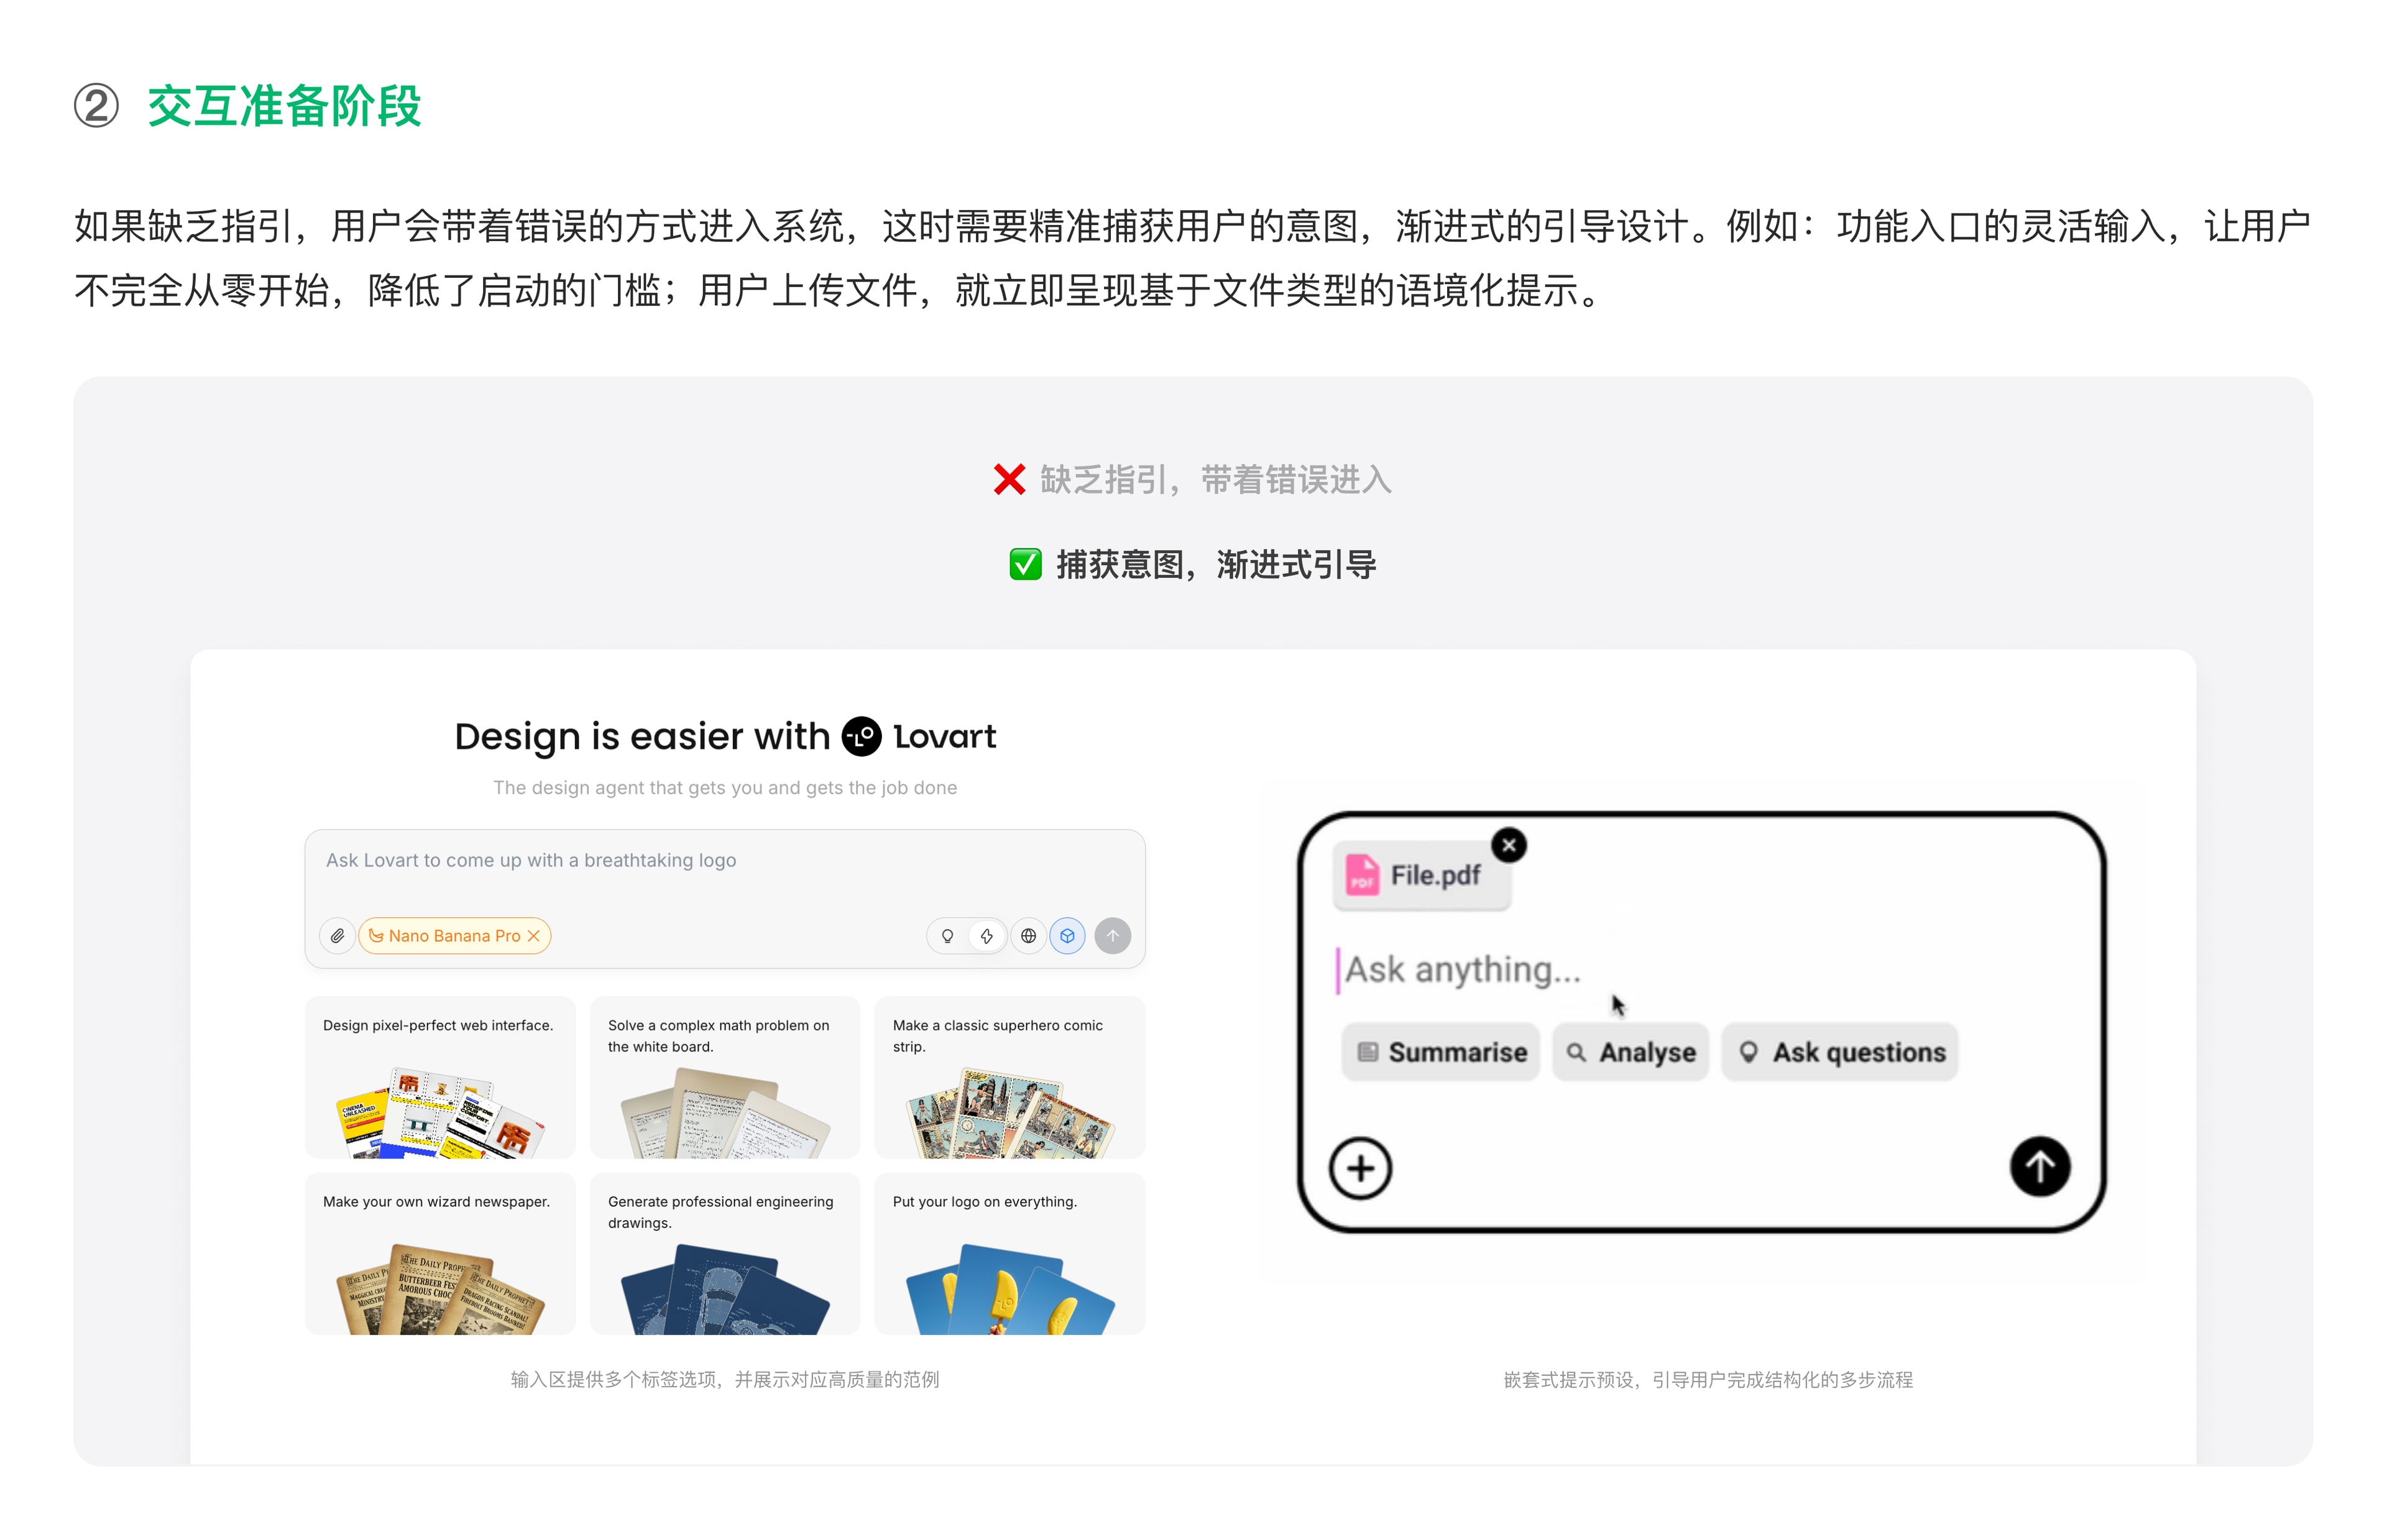The image size is (2387, 1540).
Task: Click the 交互准备阶段 heading
Action: point(284,106)
